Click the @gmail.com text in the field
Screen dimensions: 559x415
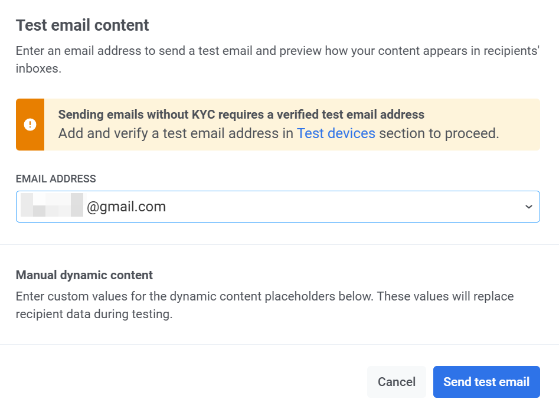(x=126, y=207)
